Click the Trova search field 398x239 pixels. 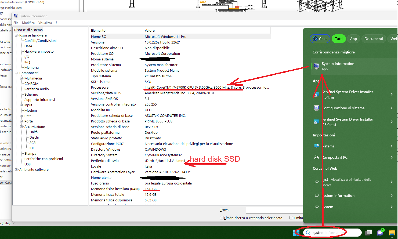pyautogui.click(x=274, y=210)
